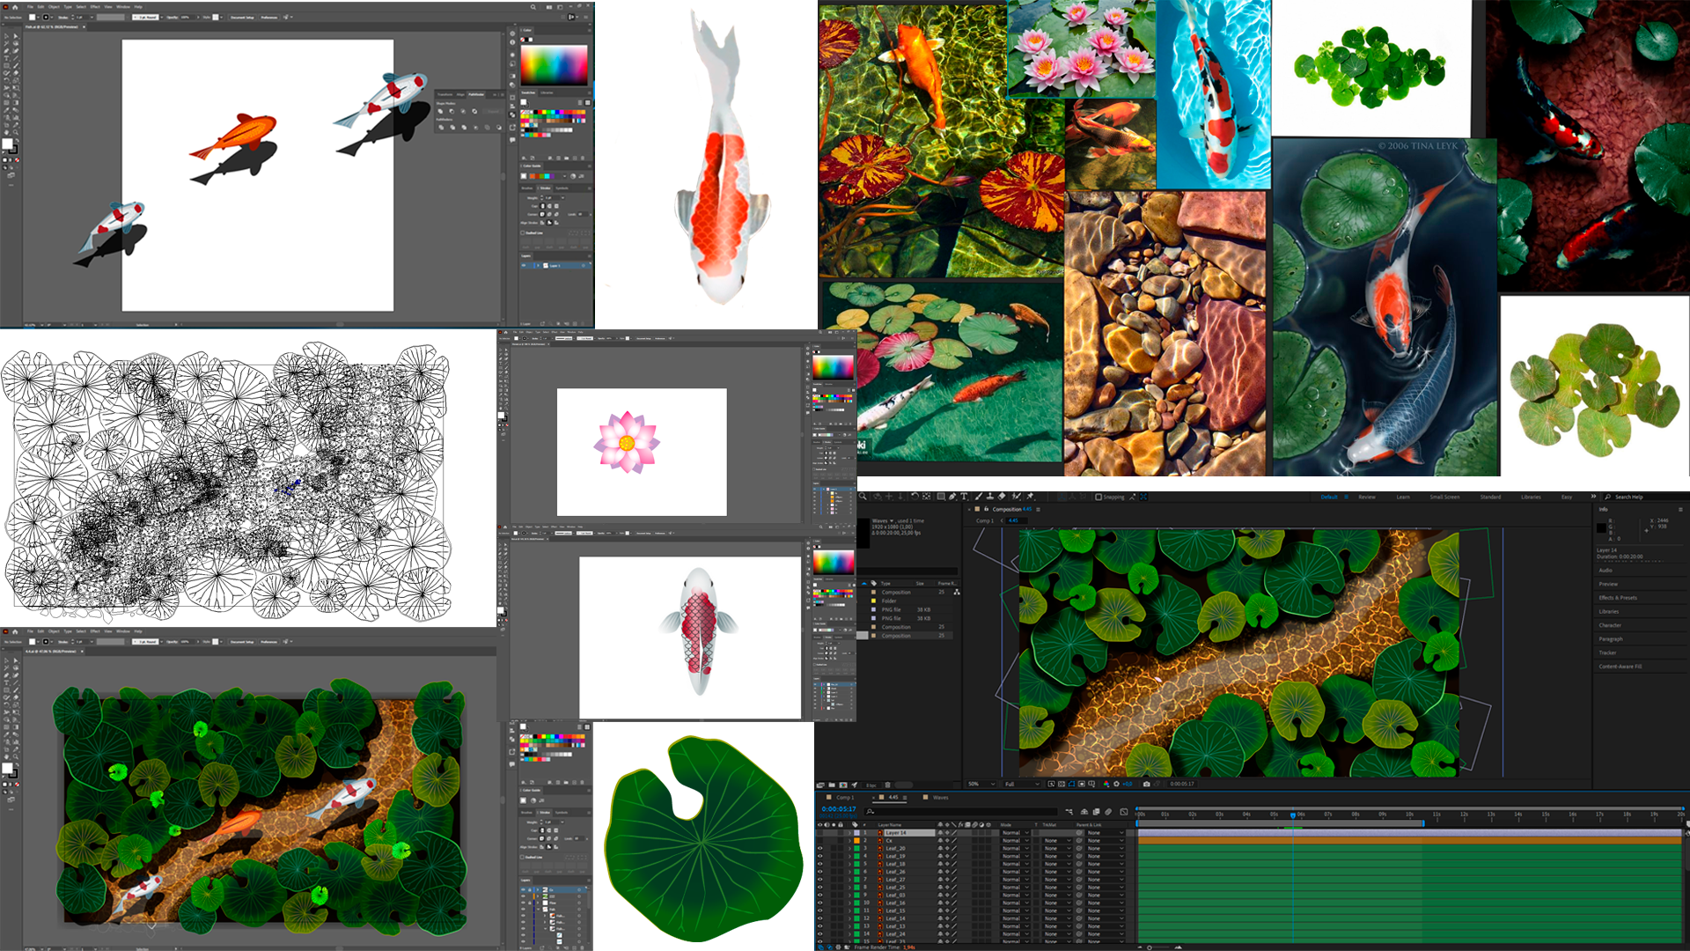The height and width of the screenshot is (951, 1690).
Task: Select the Pen tool in After Effects toolbar
Action: pyautogui.click(x=952, y=497)
